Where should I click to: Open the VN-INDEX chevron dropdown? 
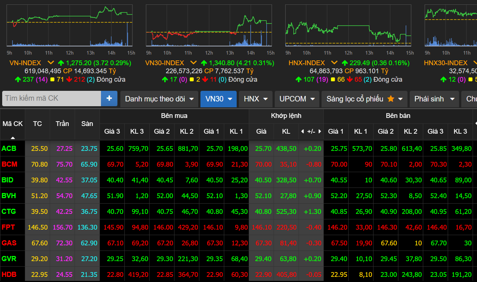point(50,63)
